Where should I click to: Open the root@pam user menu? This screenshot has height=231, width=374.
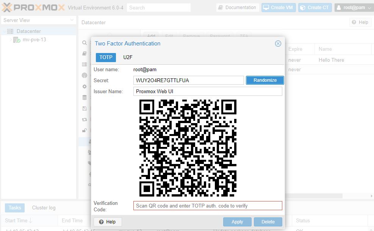(x=354, y=8)
